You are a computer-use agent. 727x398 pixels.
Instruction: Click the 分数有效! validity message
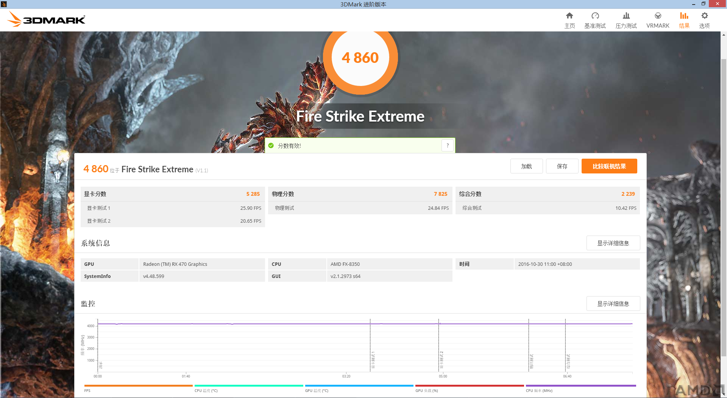point(289,146)
